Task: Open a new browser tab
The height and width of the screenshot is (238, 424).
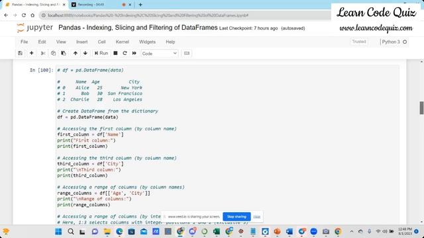Action: 140,5
